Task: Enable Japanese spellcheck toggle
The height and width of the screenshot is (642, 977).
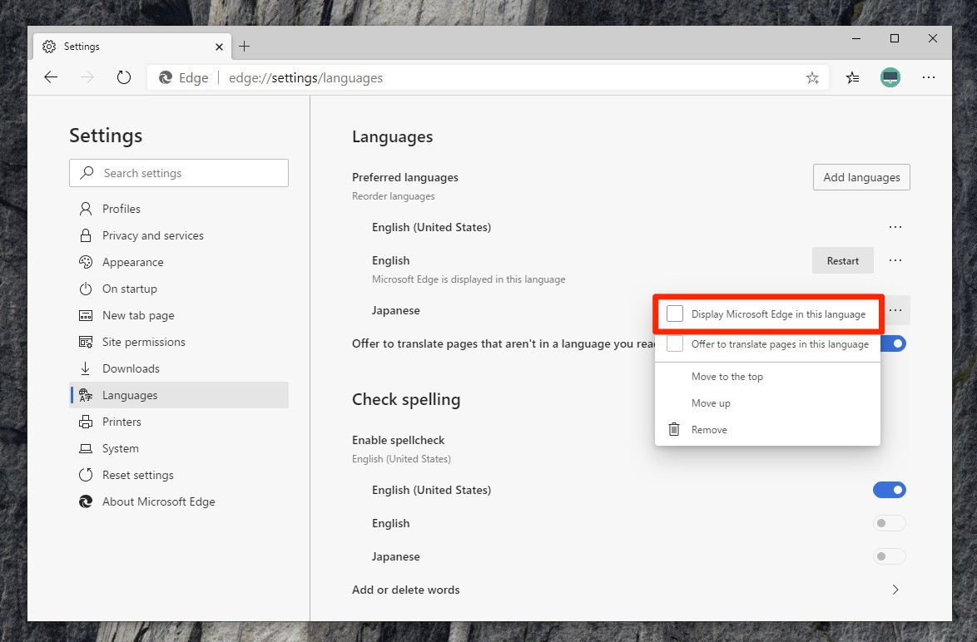Action: pos(889,556)
